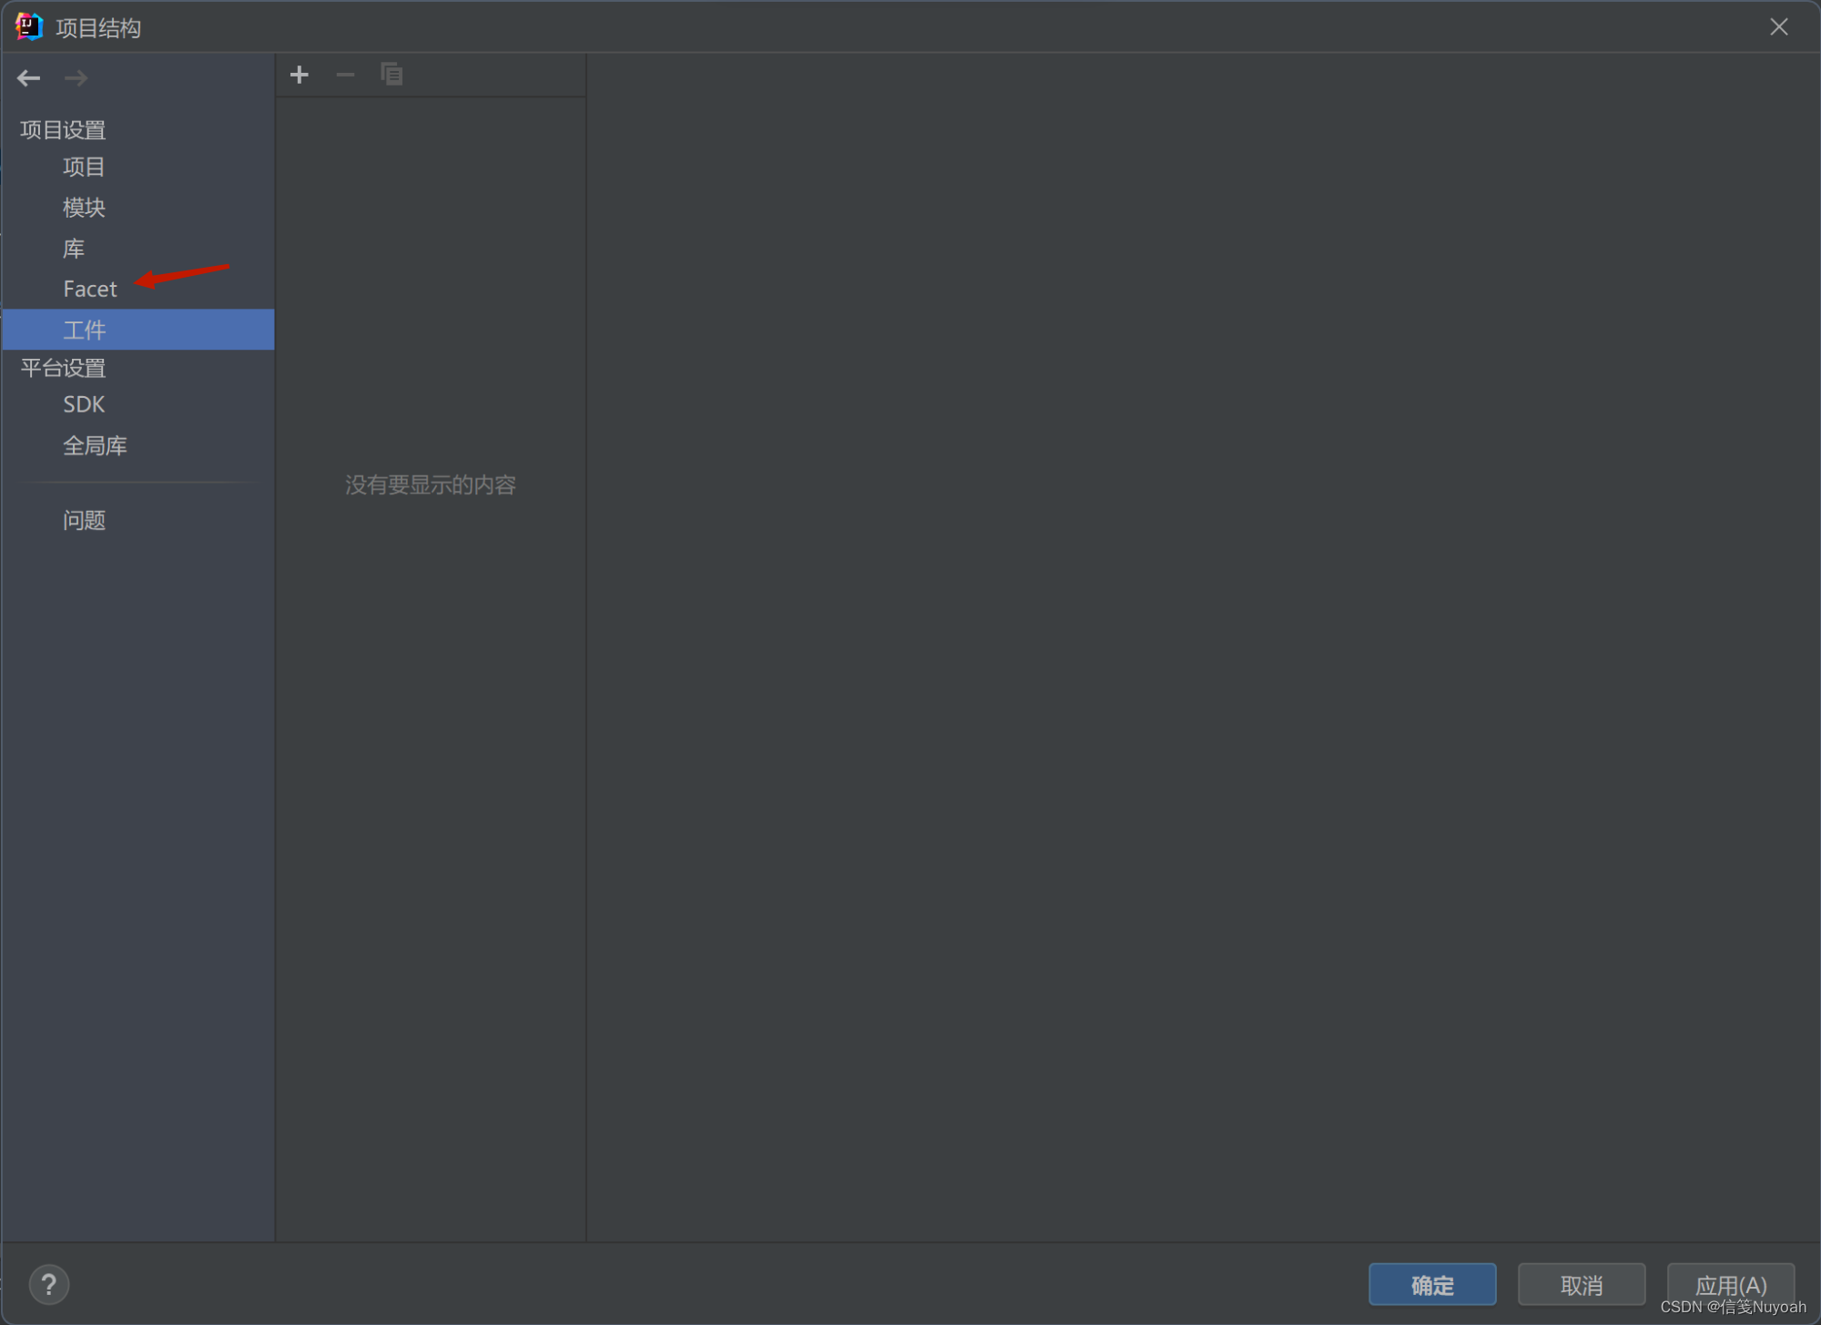1821x1325 pixels.
Task: Copy artifact with the duplicate icon
Action: coord(392,75)
